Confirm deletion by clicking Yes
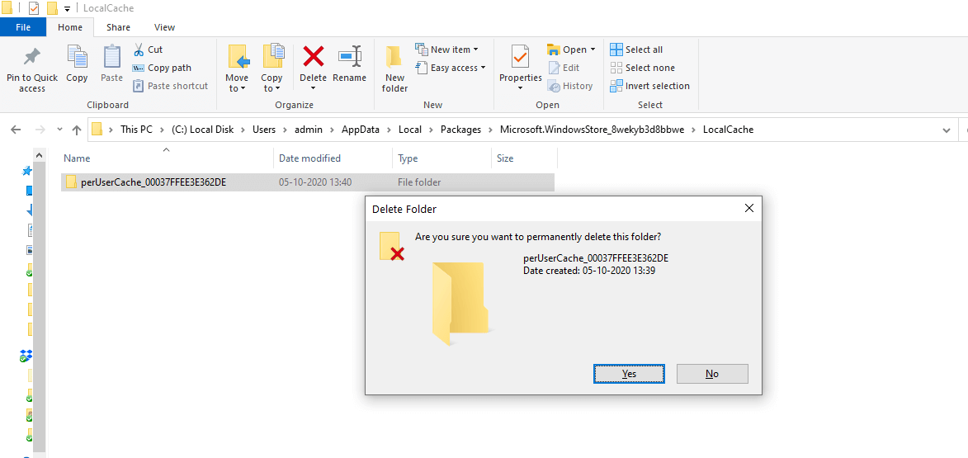 point(629,374)
